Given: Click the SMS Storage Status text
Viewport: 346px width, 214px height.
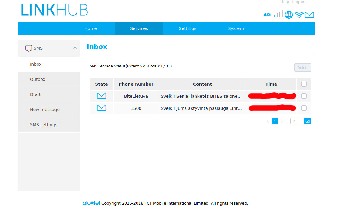Looking at the screenshot, I should [131, 66].
